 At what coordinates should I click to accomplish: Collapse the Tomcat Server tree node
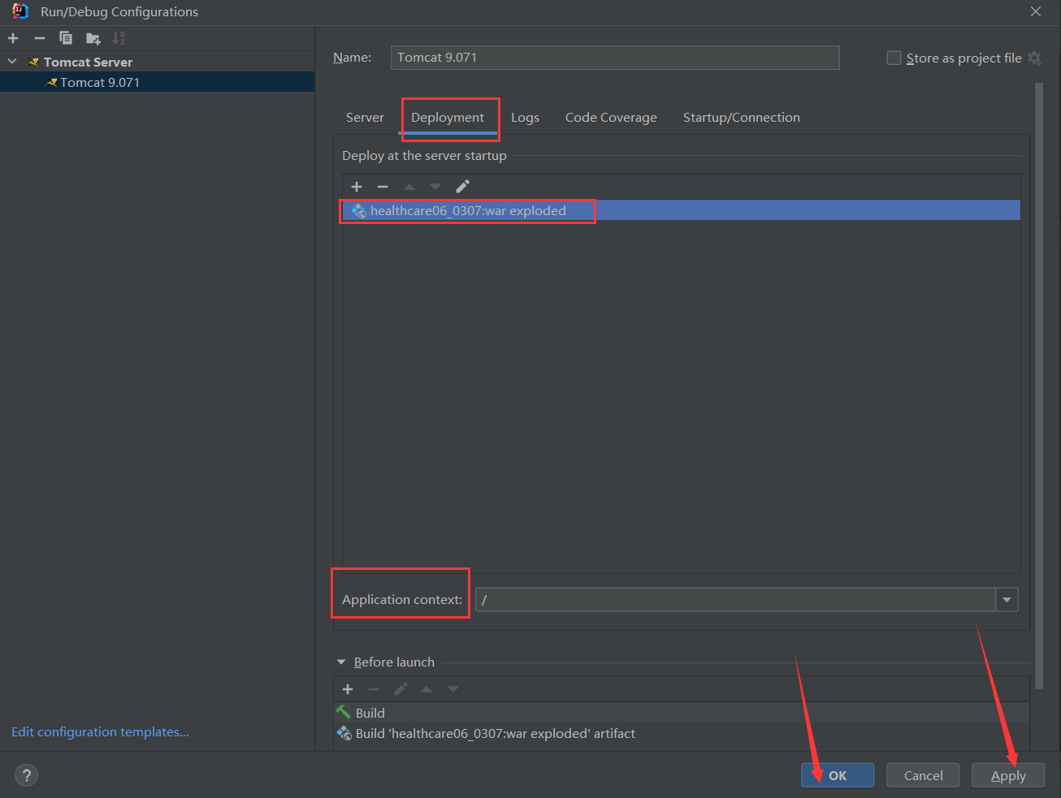[x=12, y=62]
